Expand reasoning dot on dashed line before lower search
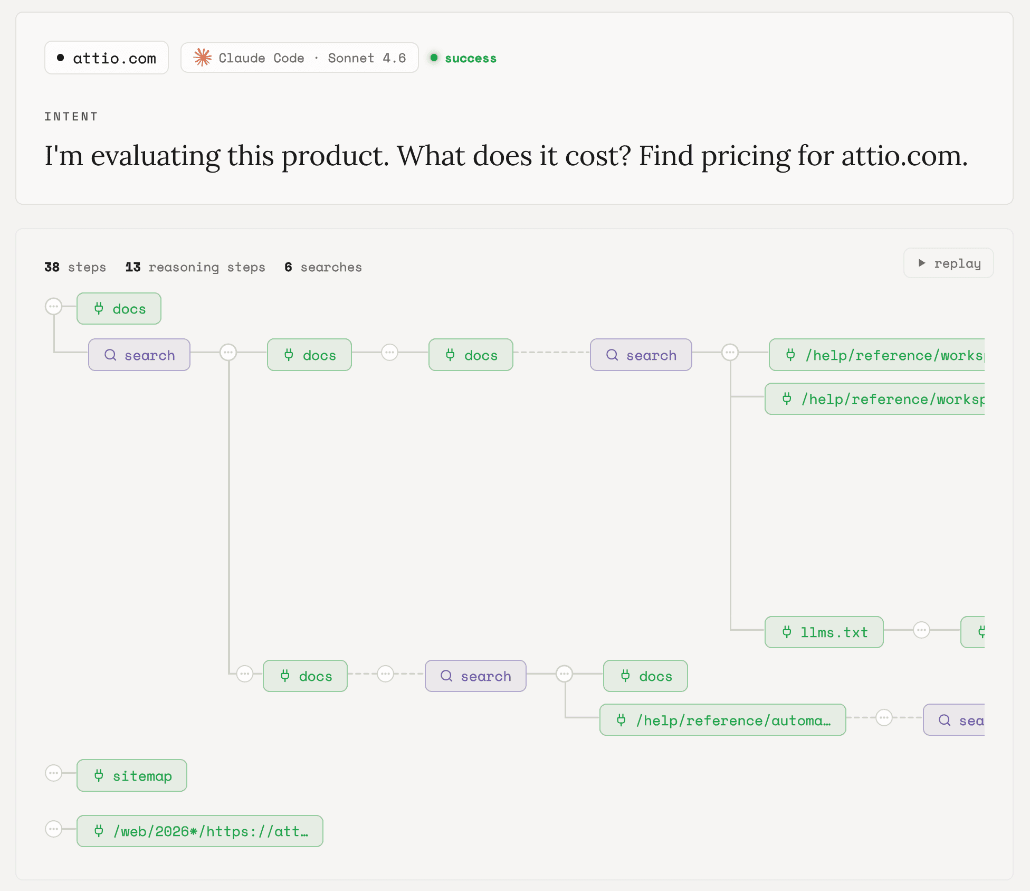The height and width of the screenshot is (891, 1030). (x=386, y=674)
